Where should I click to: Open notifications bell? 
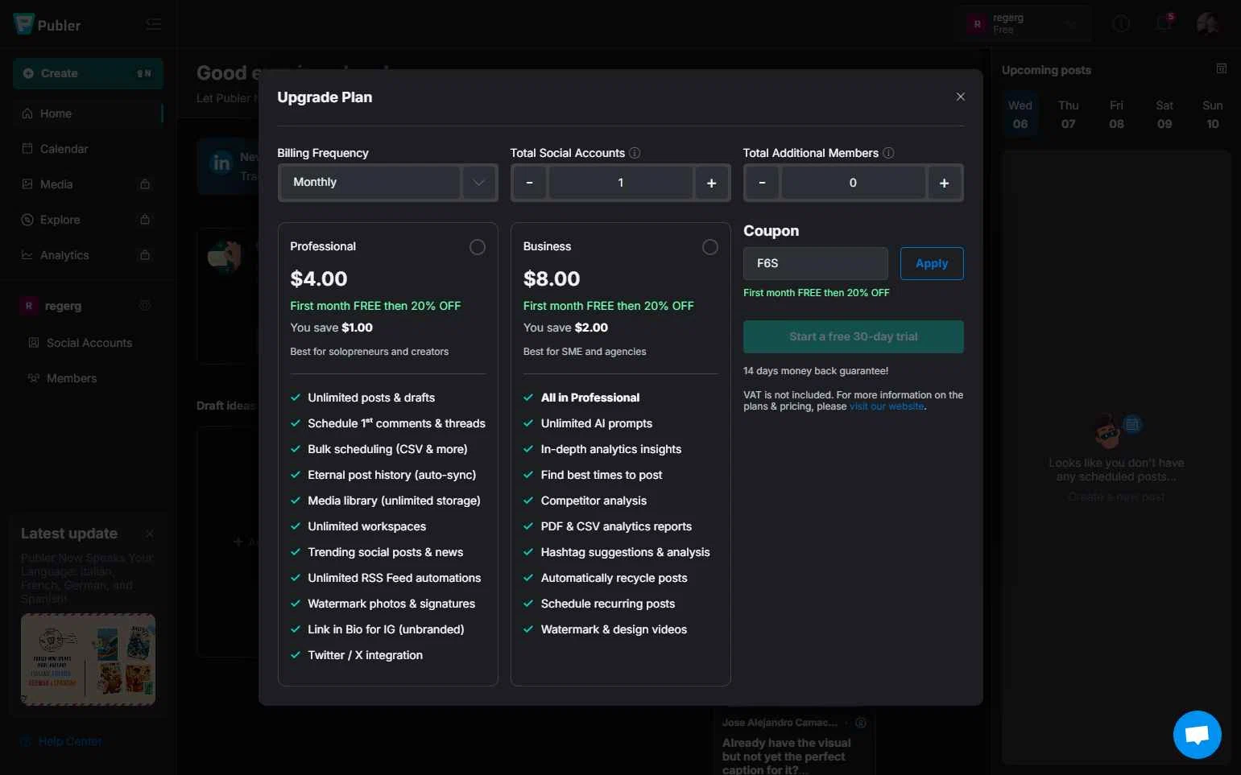1163,23
